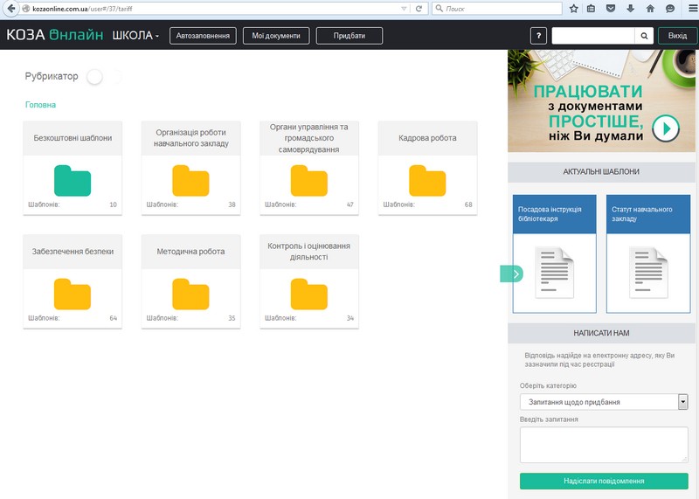Click the Введіть запитання text area
This screenshot has width=699, height=499.
coord(603,444)
